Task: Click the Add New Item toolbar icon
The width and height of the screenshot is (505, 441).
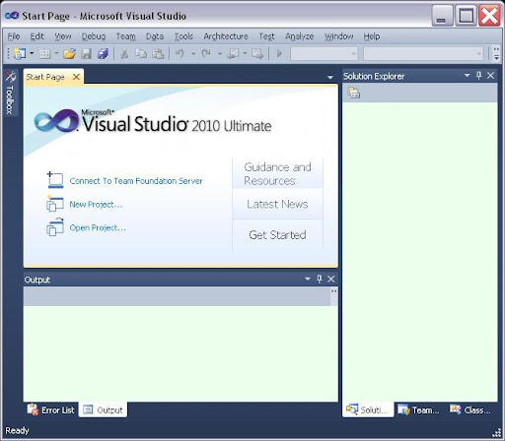Action: pos(45,53)
